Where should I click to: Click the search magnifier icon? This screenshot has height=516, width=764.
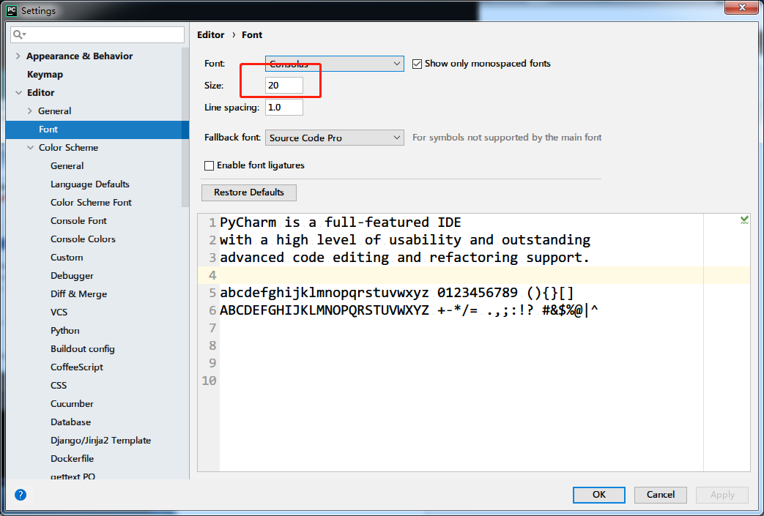pyautogui.click(x=19, y=34)
